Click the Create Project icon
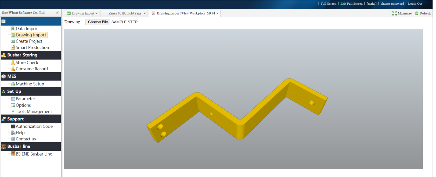The width and height of the screenshot is (436, 177). pyautogui.click(x=13, y=41)
